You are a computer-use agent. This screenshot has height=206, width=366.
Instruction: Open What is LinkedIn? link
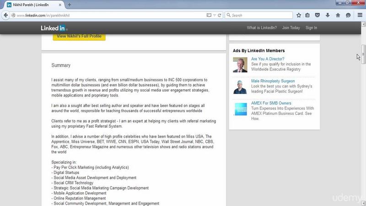click(262, 28)
